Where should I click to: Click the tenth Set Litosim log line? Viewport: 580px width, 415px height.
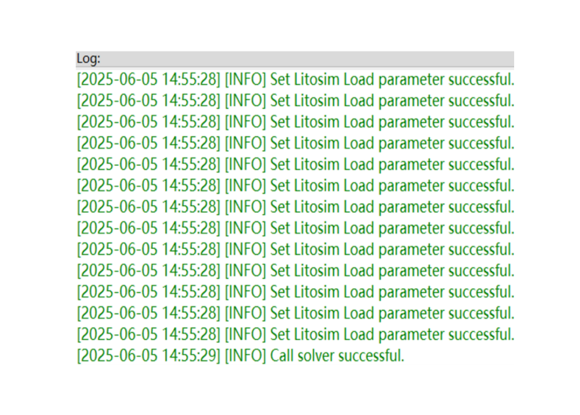(x=296, y=271)
